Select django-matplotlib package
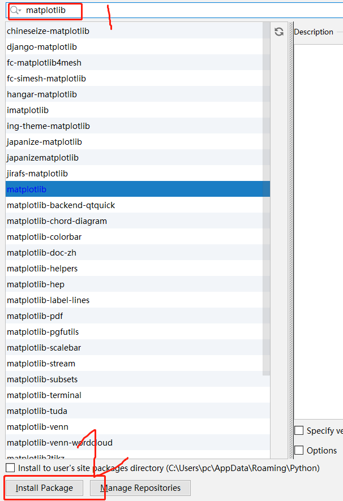This screenshot has height=501, width=343. 138,47
